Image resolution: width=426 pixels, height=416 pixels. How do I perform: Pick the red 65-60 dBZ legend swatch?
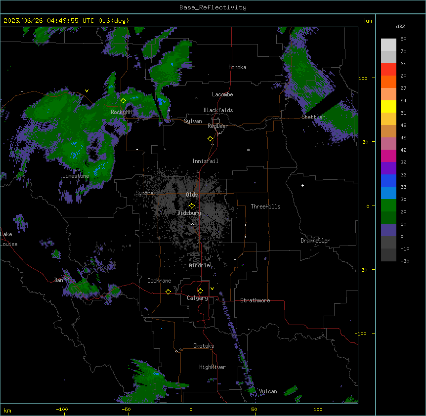(388, 70)
